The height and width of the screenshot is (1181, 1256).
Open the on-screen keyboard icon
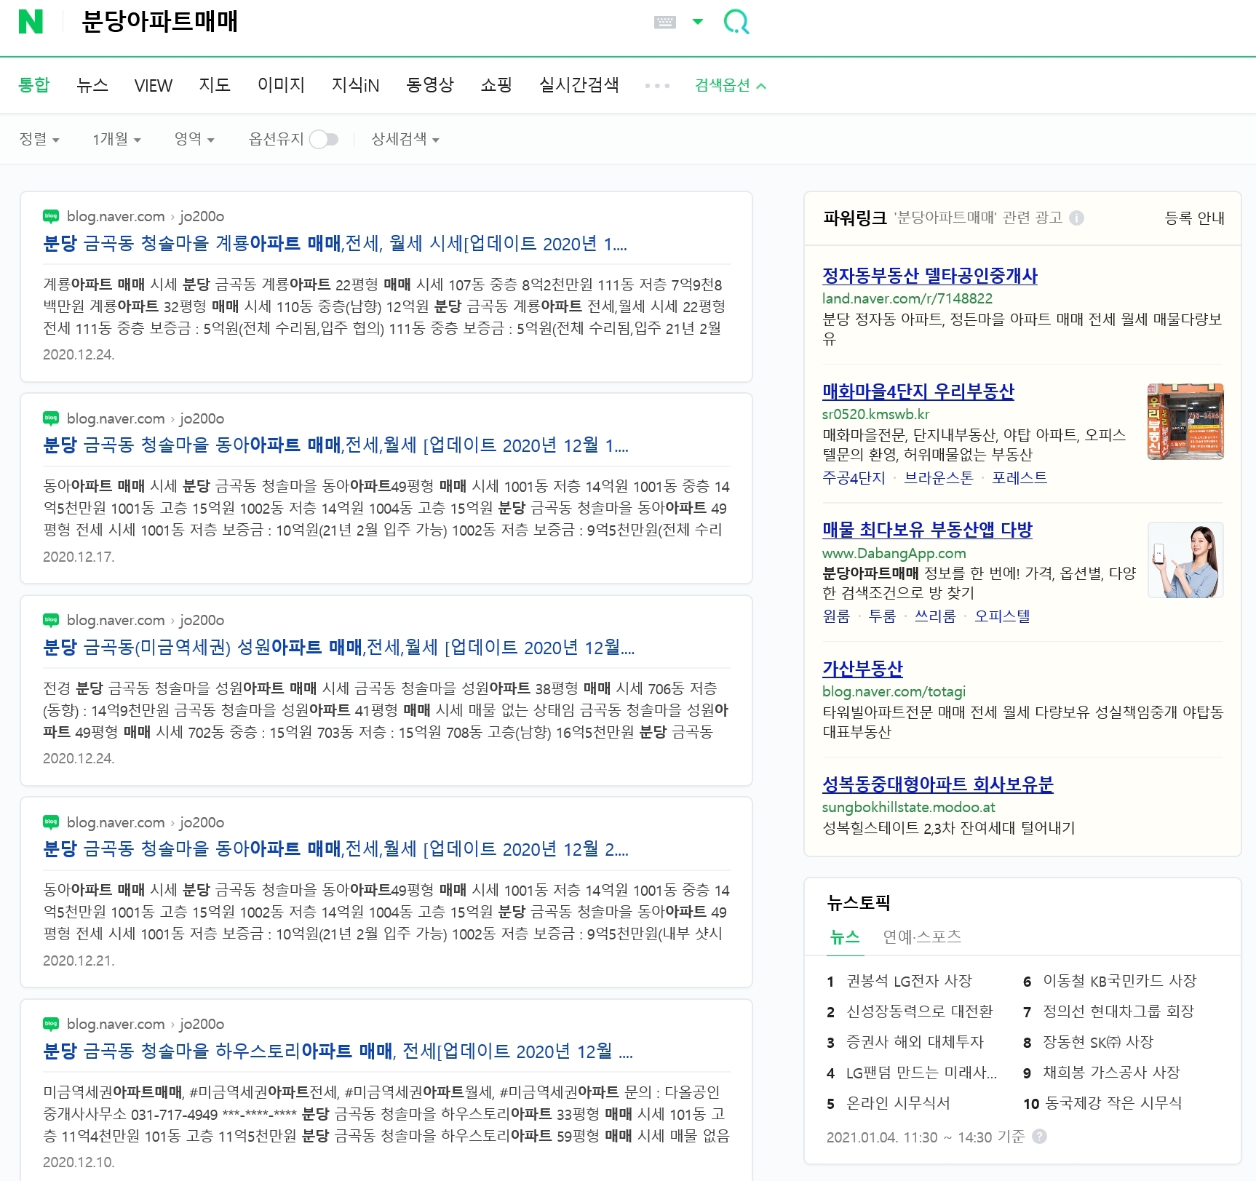[x=665, y=22]
